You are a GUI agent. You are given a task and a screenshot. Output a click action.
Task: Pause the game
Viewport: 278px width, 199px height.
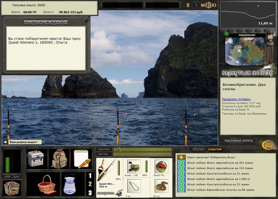[x=188, y=5]
